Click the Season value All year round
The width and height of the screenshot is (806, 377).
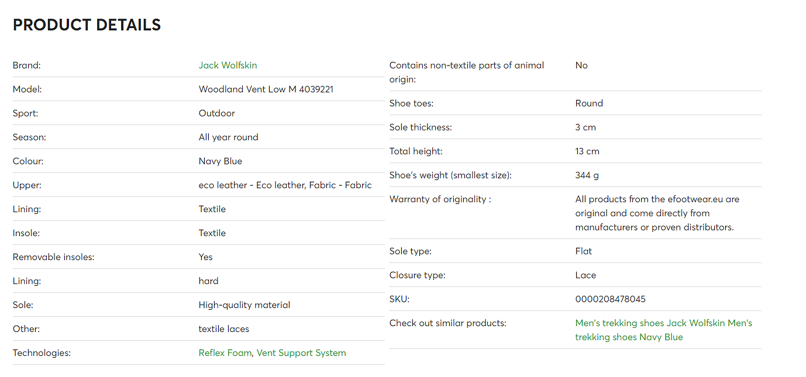229,137
